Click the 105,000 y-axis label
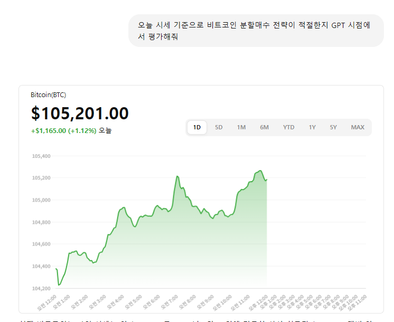This screenshot has height=322, width=394. pyautogui.click(x=41, y=200)
